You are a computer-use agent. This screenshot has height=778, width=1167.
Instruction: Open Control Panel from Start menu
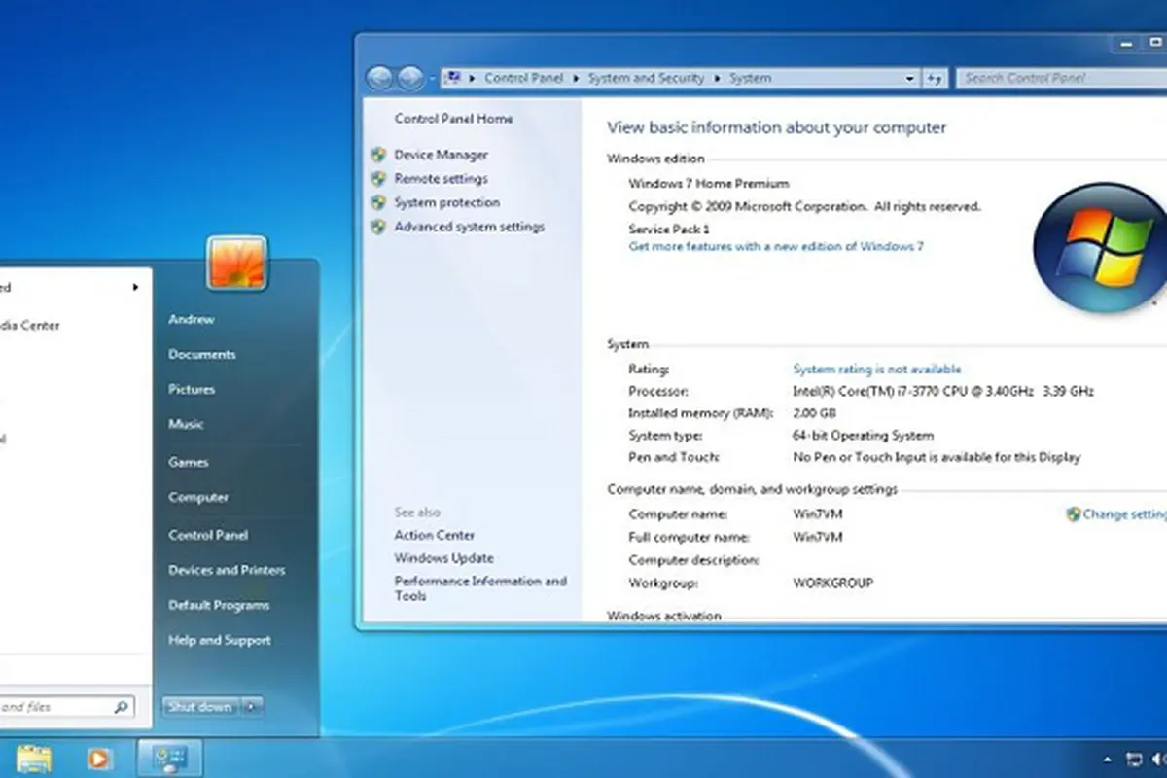tap(208, 535)
